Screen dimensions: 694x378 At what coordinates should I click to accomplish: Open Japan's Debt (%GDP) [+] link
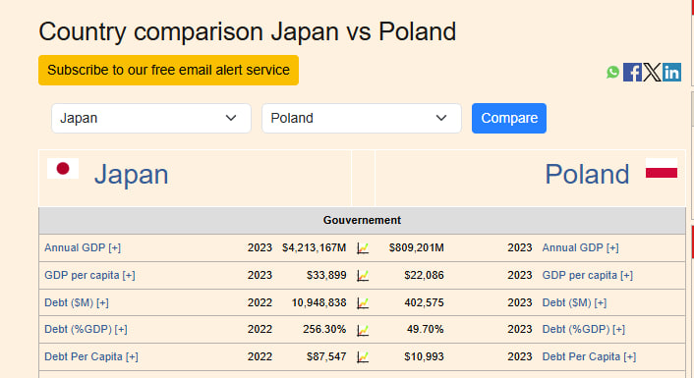tap(86, 329)
